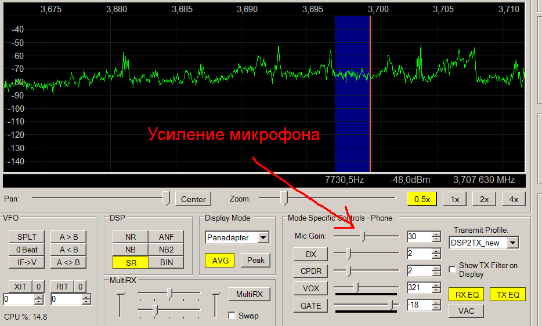Turn off the SR spectral reduction button

(x=130, y=262)
